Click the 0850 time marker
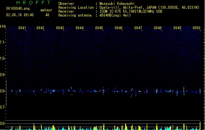 [197, 28]
